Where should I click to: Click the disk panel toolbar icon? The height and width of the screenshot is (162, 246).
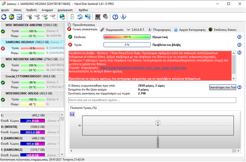tap(19, 17)
